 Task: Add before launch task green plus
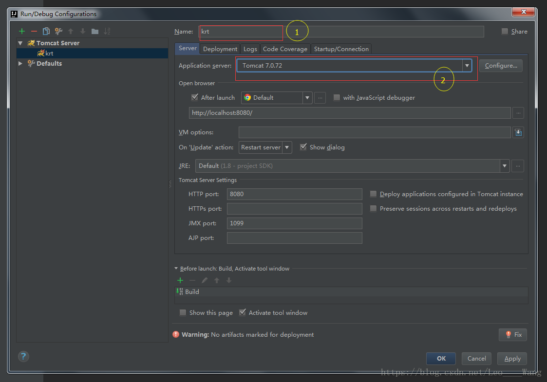(180, 280)
